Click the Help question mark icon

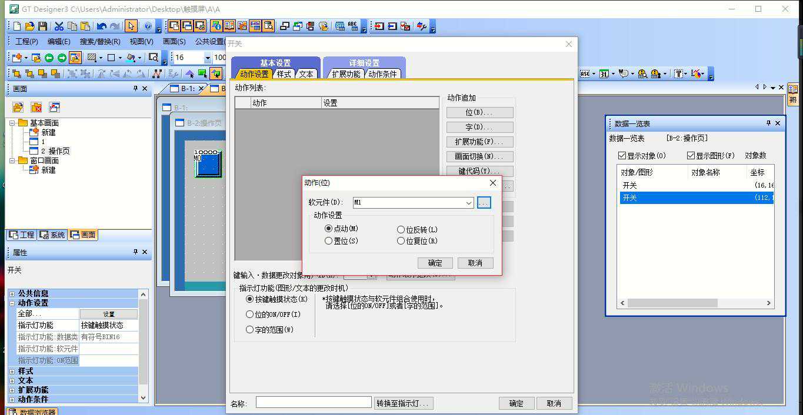click(148, 26)
